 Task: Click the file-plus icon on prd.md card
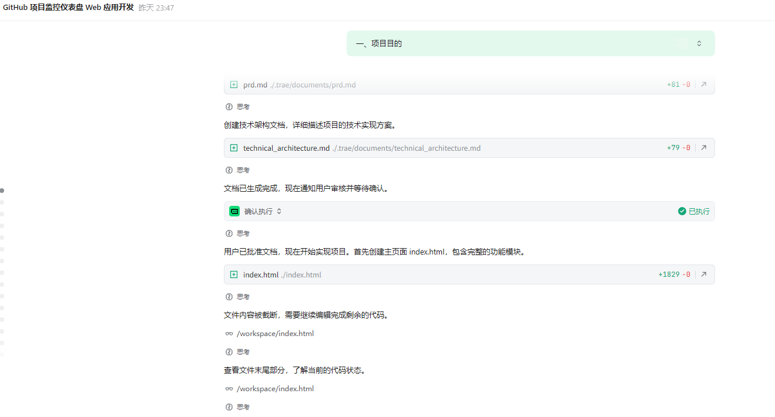coord(234,84)
